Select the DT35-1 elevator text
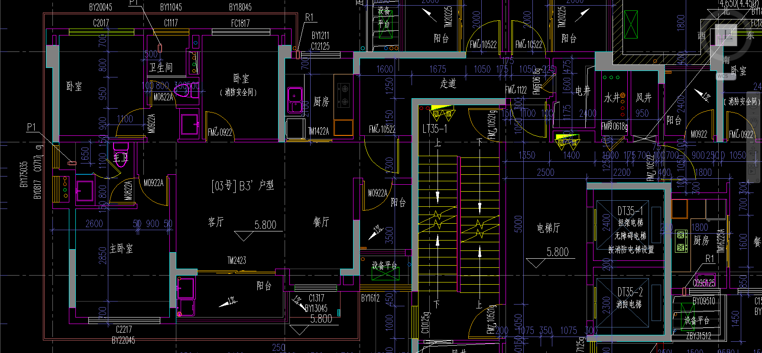The height and width of the screenshot is (353, 762). tap(630, 211)
